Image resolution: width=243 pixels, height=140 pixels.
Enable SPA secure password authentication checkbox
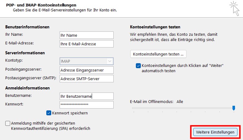[x=8, y=123]
